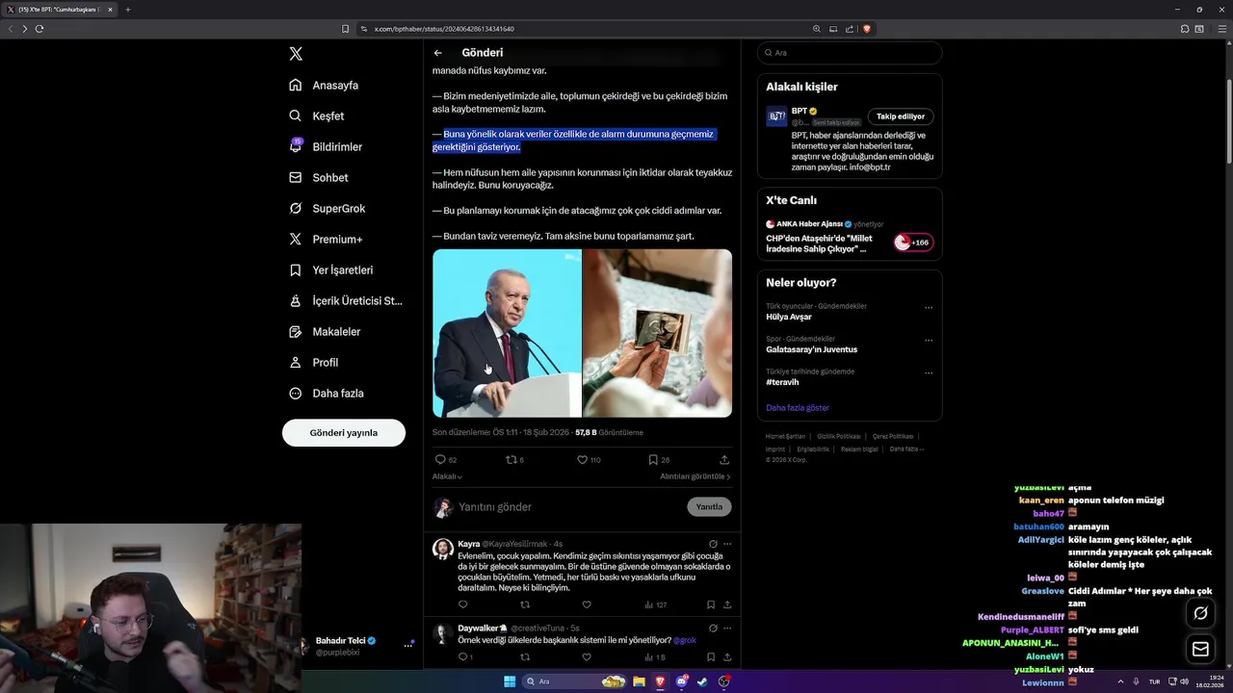
Task: Like Daywalker's reply
Action: click(587, 657)
